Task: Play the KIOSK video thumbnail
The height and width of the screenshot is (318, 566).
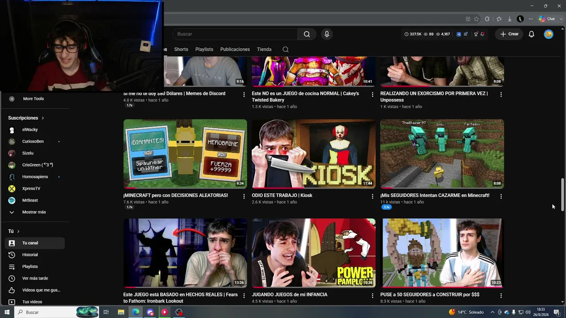Action: [314, 154]
